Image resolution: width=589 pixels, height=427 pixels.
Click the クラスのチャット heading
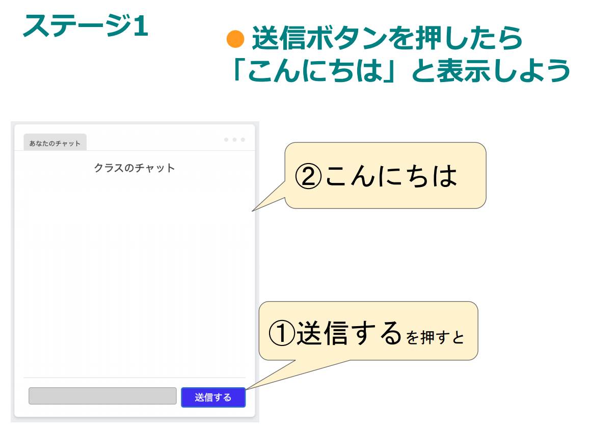135,168
